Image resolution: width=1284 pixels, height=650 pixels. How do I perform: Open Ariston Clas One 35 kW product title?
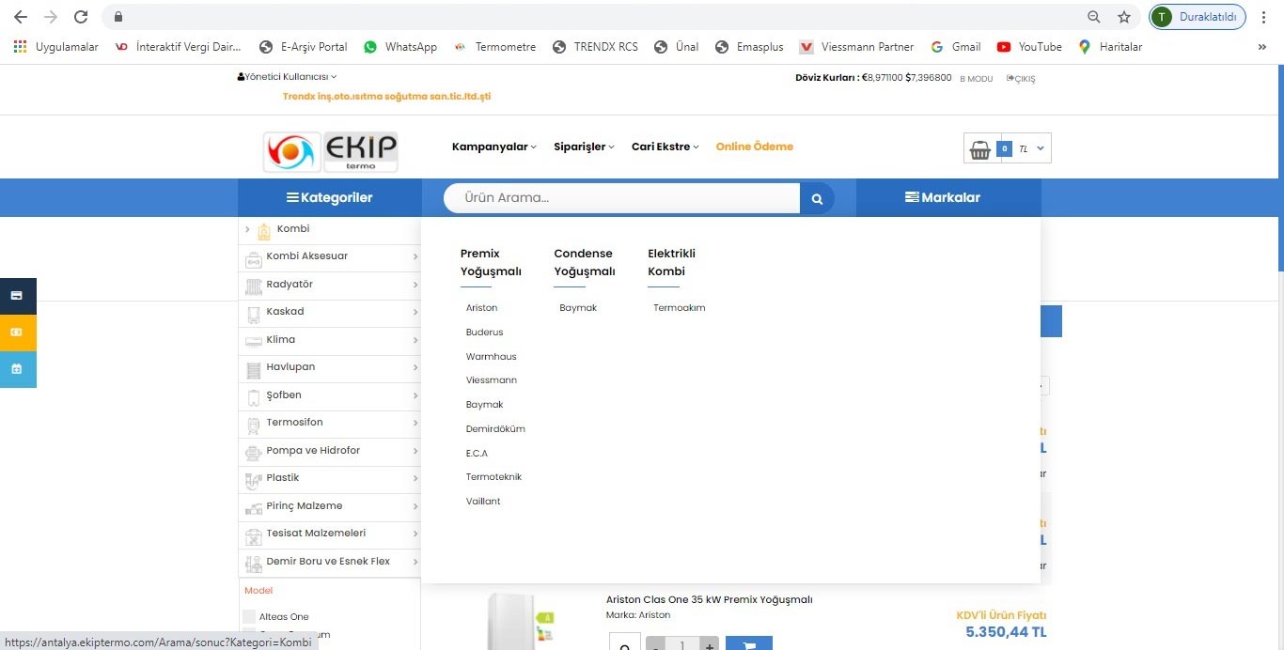coord(709,599)
